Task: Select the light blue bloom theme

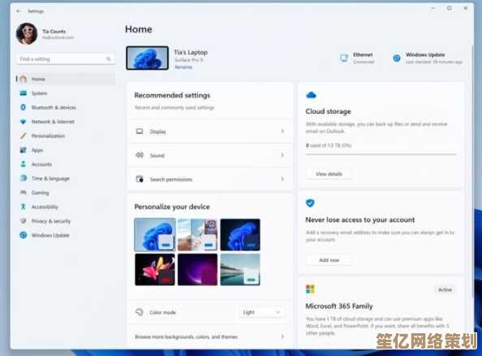Action: pyautogui.click(x=155, y=235)
